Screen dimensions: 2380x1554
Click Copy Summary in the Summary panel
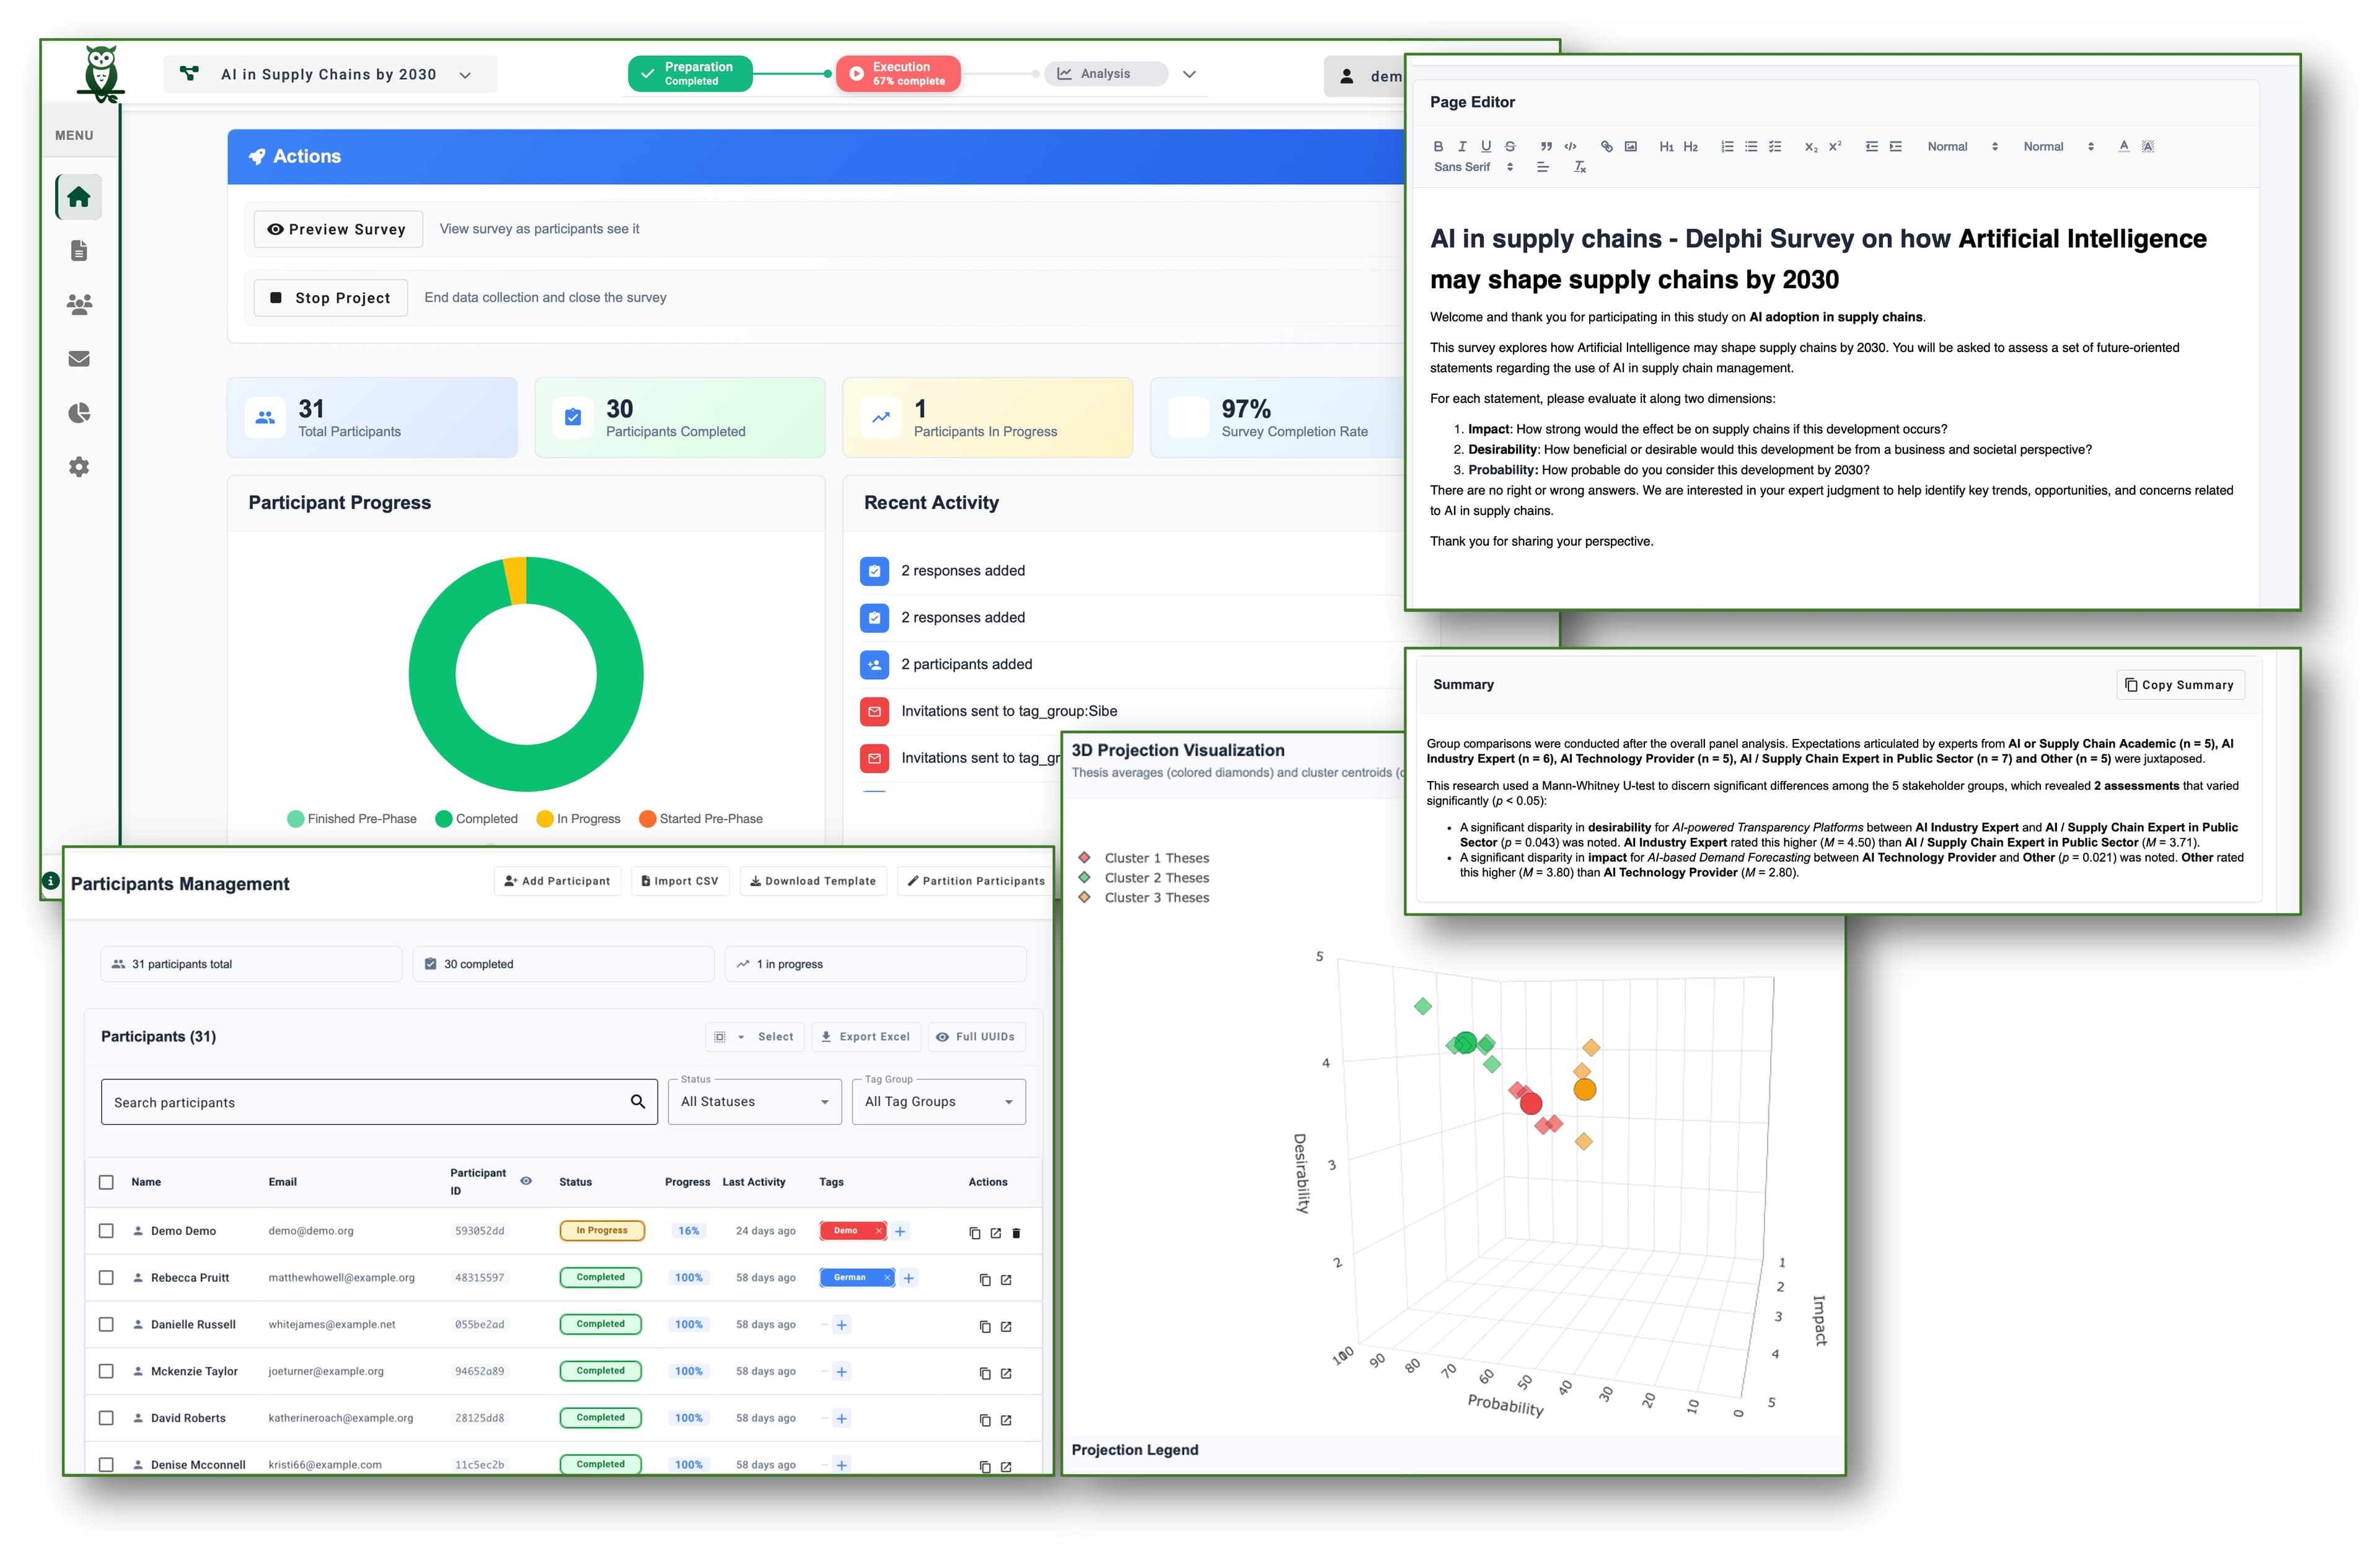[x=2180, y=684]
